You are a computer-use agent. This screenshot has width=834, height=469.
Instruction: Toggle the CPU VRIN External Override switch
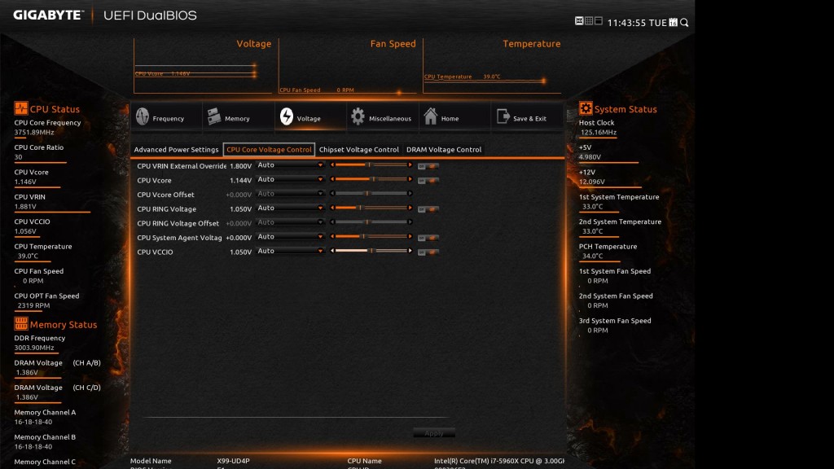tap(428, 166)
